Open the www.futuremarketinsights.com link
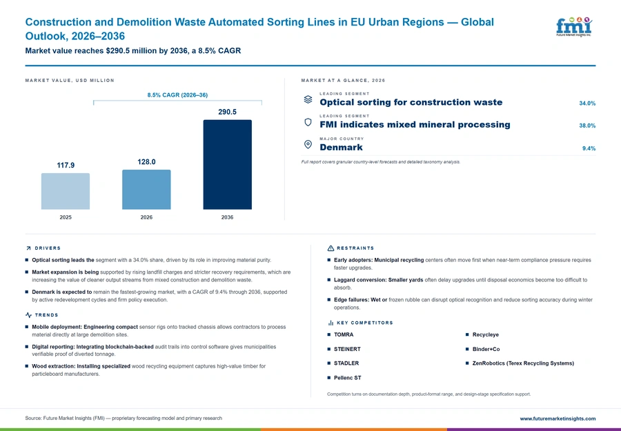Viewport: 621px width, 431px height. tap(558, 419)
